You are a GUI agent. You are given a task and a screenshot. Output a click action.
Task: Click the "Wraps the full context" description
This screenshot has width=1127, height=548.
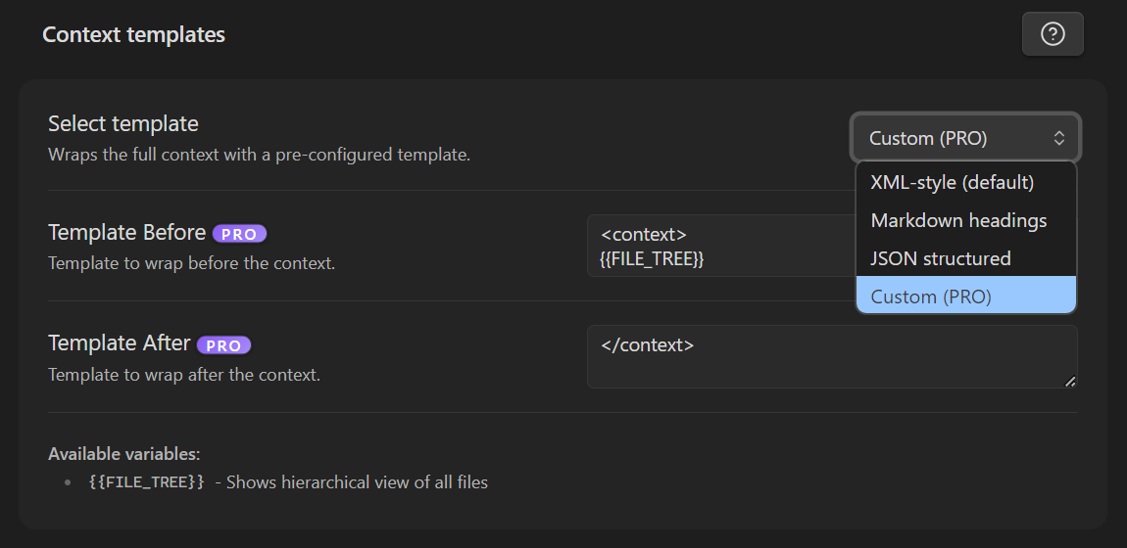pyautogui.click(x=259, y=155)
